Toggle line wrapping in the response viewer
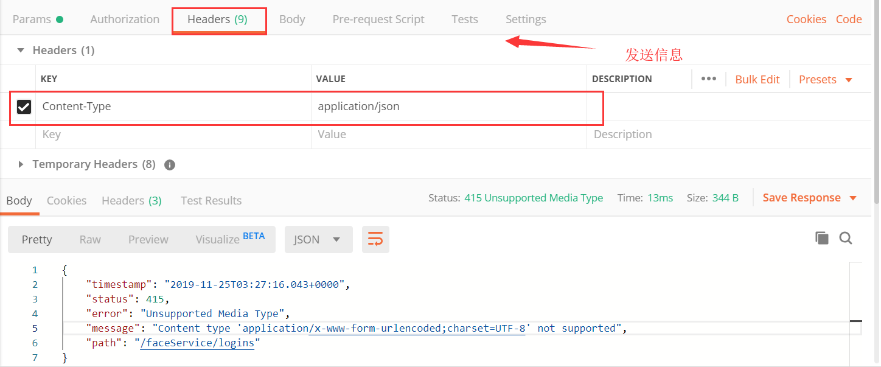881x367 pixels. 375,239
